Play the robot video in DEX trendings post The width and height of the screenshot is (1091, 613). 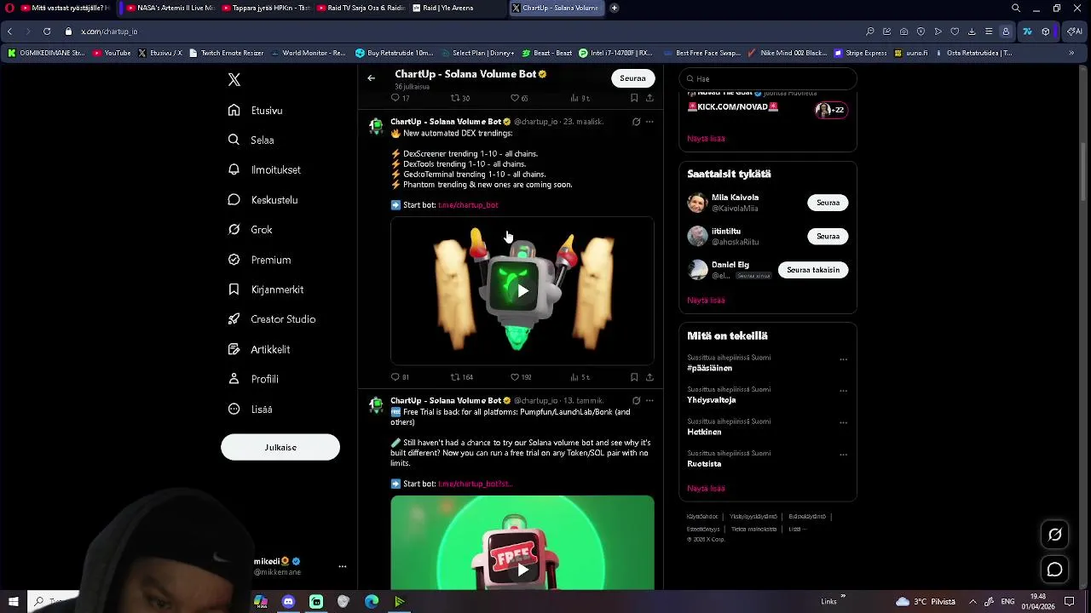click(x=522, y=291)
